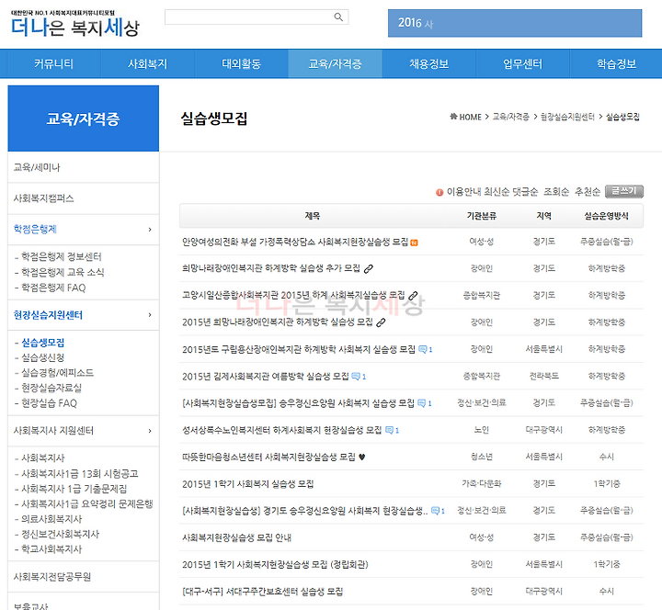Click attachment icon on 2015년 희망나래장애인복지관 post
This screenshot has height=610, width=662.
pos(381,322)
